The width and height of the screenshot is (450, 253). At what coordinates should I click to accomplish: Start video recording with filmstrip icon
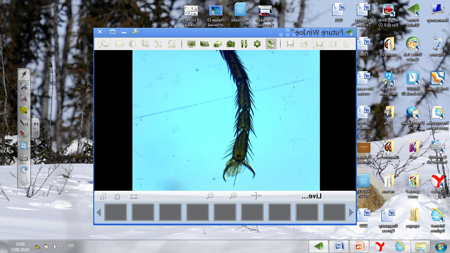click(x=205, y=44)
